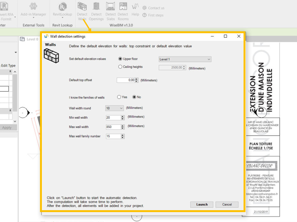297x222 pixels.
Task: Click the Level 0 tab floor plan icon
Action: pos(22,39)
